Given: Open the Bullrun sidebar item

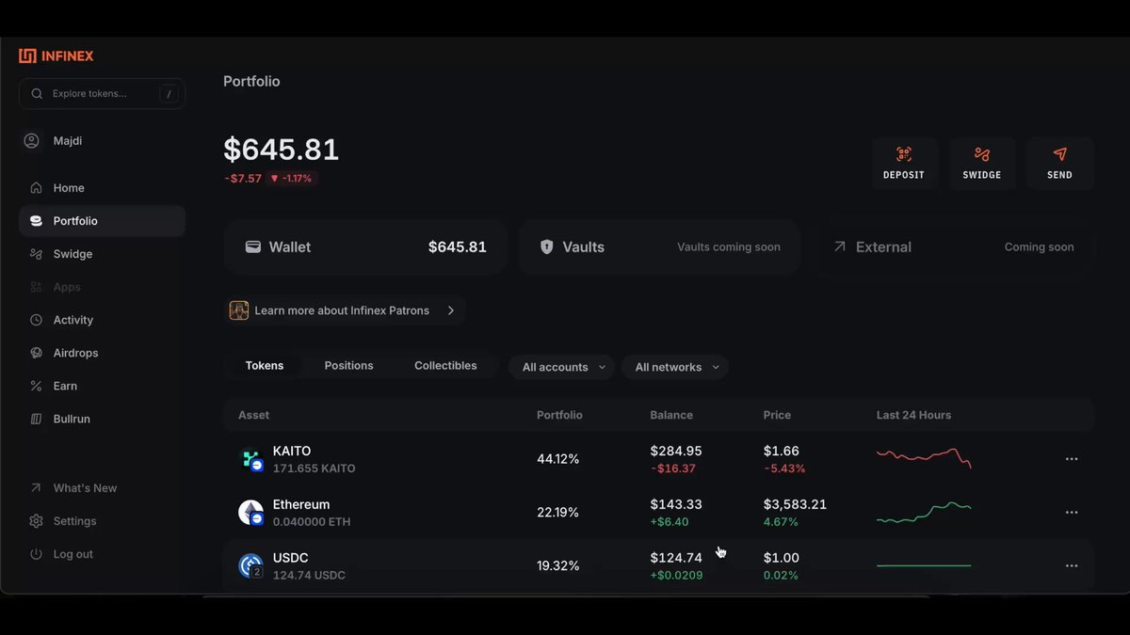Looking at the screenshot, I should point(102,419).
